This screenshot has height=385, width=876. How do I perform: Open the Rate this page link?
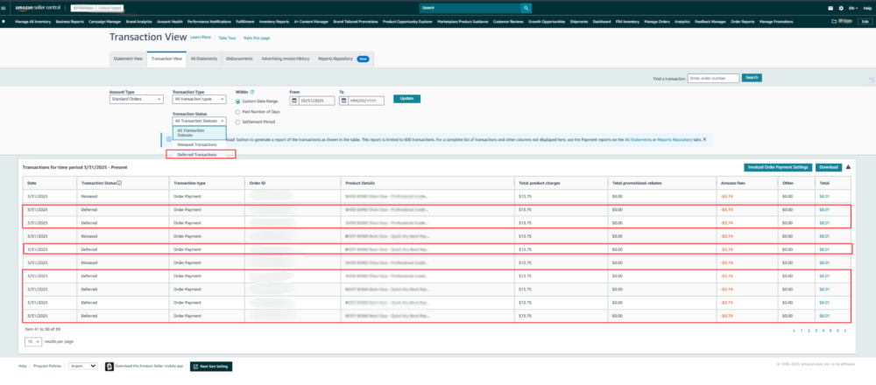coord(257,38)
